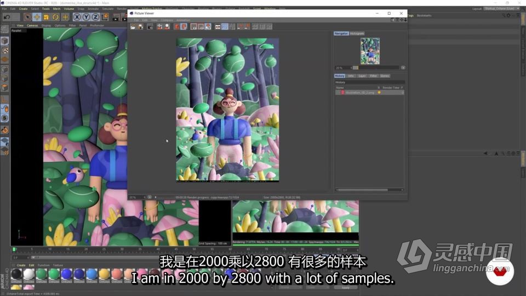526x296 pixels.
Task: Open the Mesh menu
Action: click(56, 9)
